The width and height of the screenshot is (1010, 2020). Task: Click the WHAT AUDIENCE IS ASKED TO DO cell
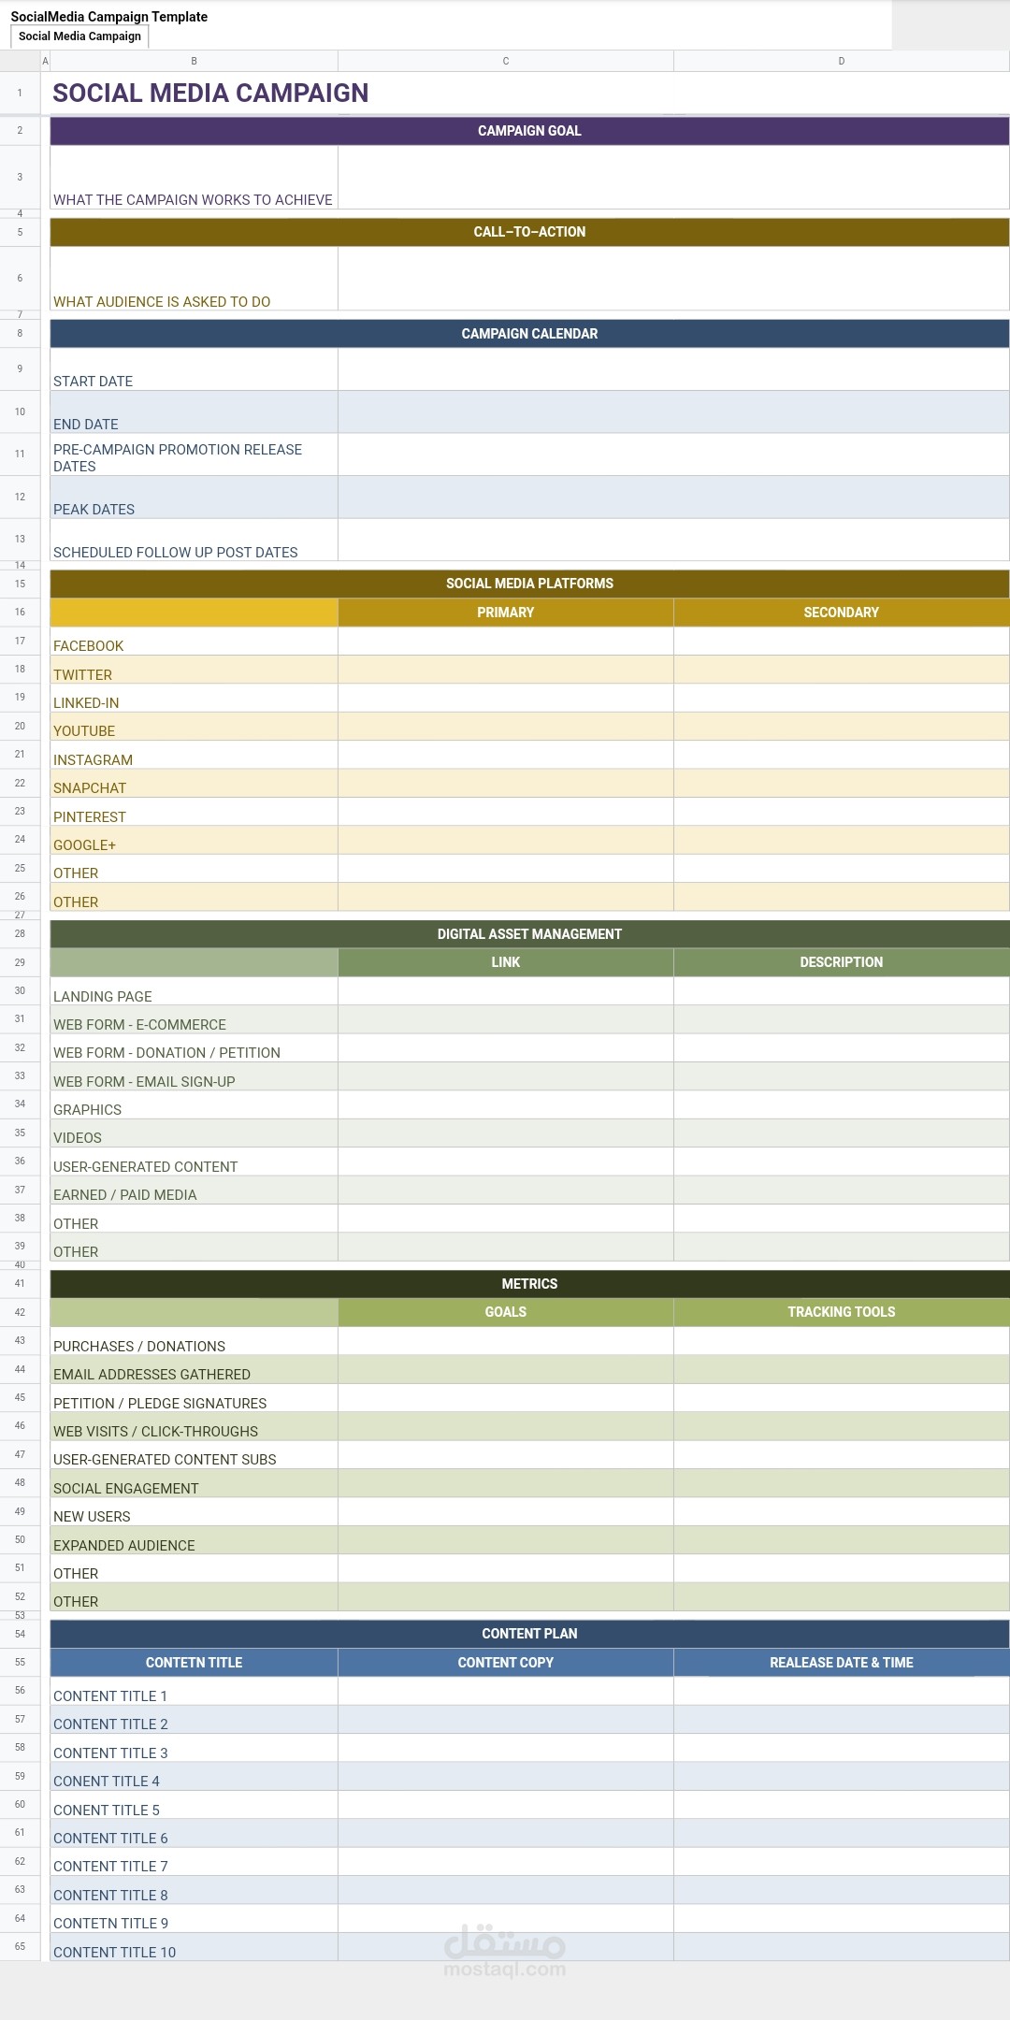coord(194,279)
